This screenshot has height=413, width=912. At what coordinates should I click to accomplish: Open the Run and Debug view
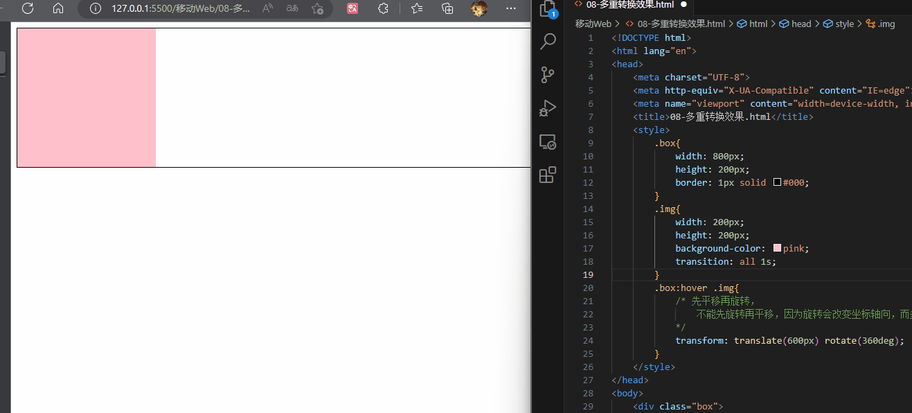pyautogui.click(x=548, y=108)
